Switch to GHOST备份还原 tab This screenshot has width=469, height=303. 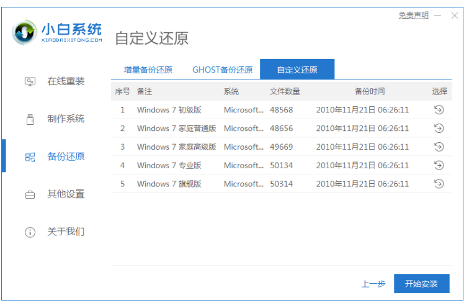coord(223,70)
